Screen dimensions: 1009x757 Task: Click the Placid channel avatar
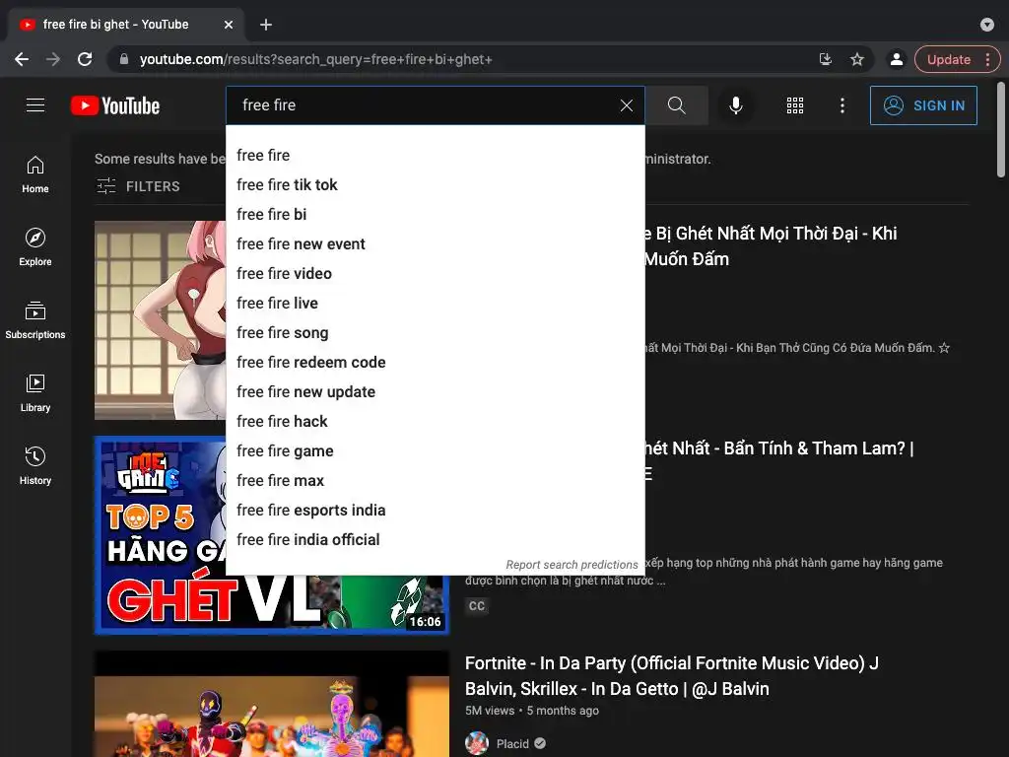(477, 743)
